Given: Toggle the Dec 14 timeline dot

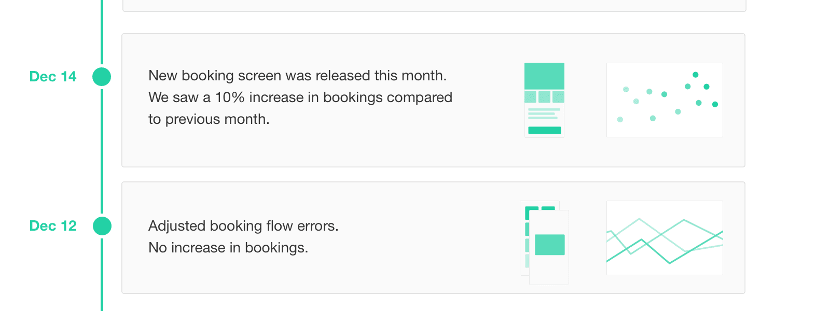Looking at the screenshot, I should click(102, 76).
